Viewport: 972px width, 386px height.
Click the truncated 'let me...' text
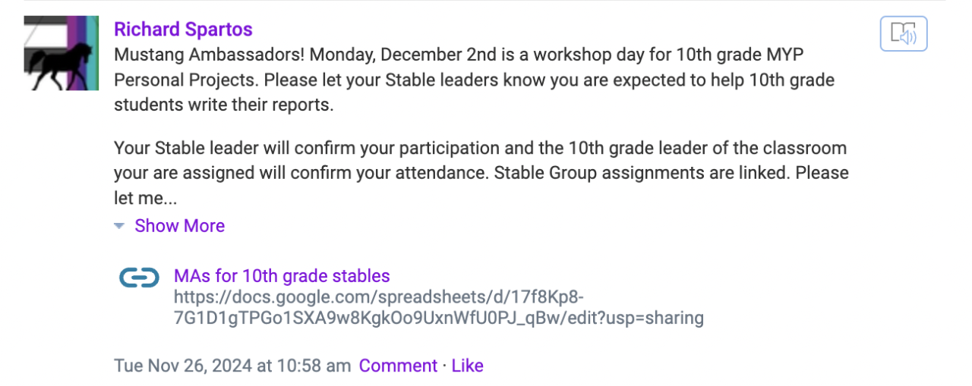[x=145, y=199]
